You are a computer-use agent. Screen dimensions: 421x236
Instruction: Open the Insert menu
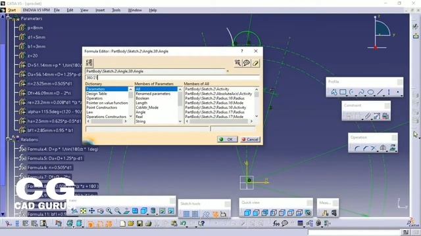tap(100, 10)
